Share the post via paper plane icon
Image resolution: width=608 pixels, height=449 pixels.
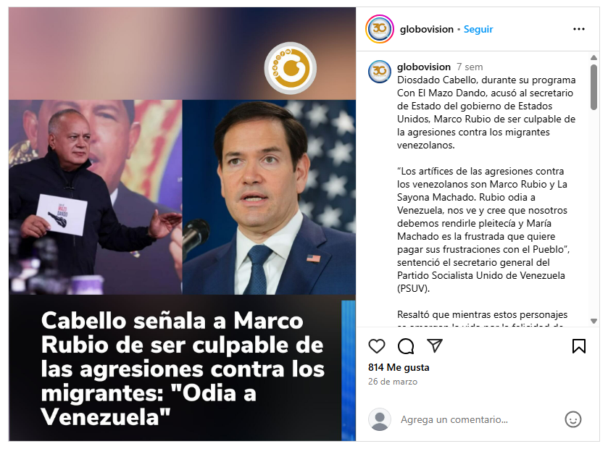coord(435,345)
